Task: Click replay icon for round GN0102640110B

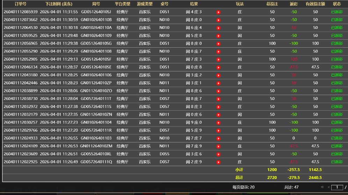Action: [x=218, y=20]
